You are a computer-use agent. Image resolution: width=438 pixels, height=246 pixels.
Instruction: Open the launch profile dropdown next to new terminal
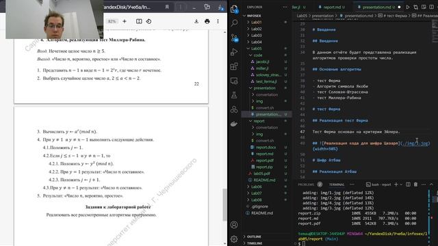point(401,184)
